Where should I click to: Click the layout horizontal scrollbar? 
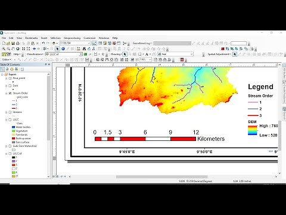click(x=162, y=177)
